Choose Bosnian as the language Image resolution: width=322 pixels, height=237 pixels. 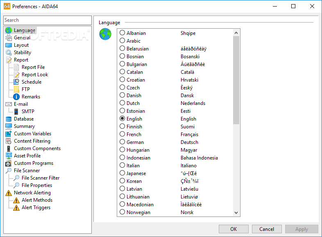click(x=122, y=56)
